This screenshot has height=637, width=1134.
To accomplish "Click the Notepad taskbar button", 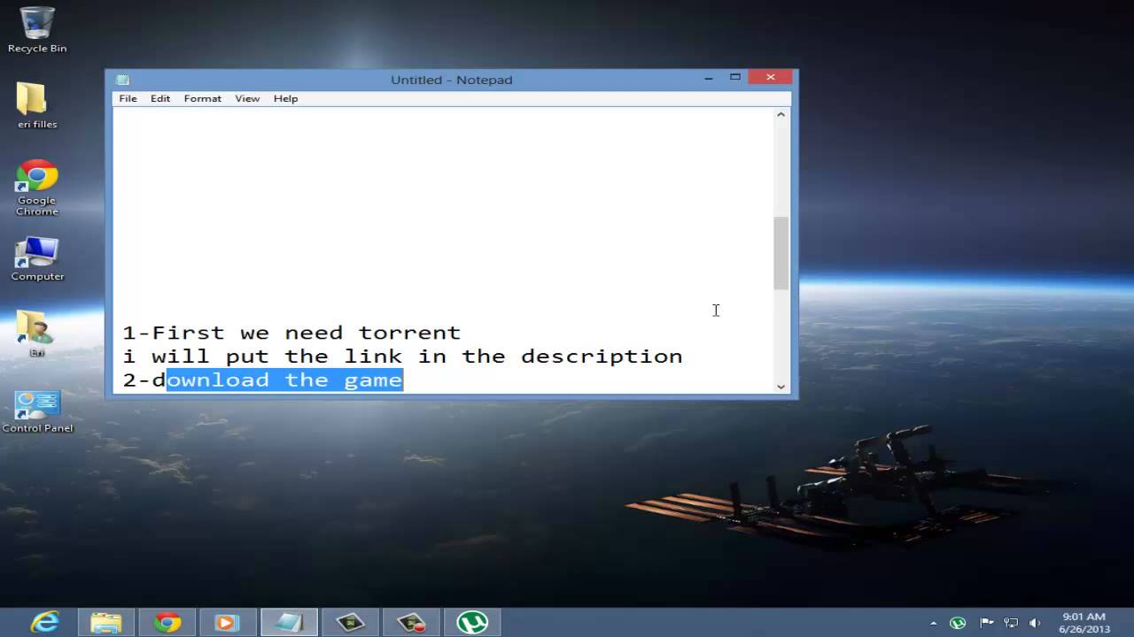I will [289, 622].
